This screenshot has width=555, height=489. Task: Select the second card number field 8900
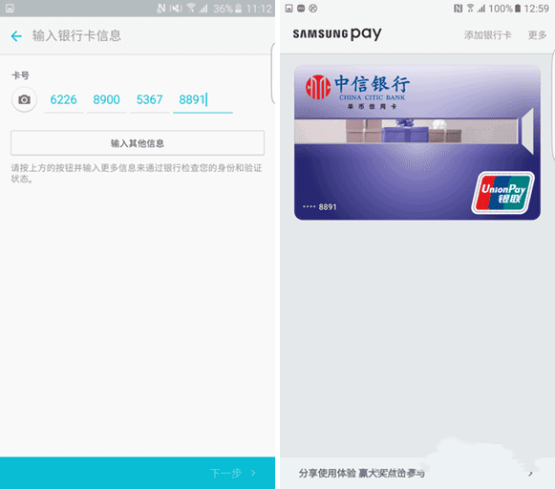click(x=107, y=99)
